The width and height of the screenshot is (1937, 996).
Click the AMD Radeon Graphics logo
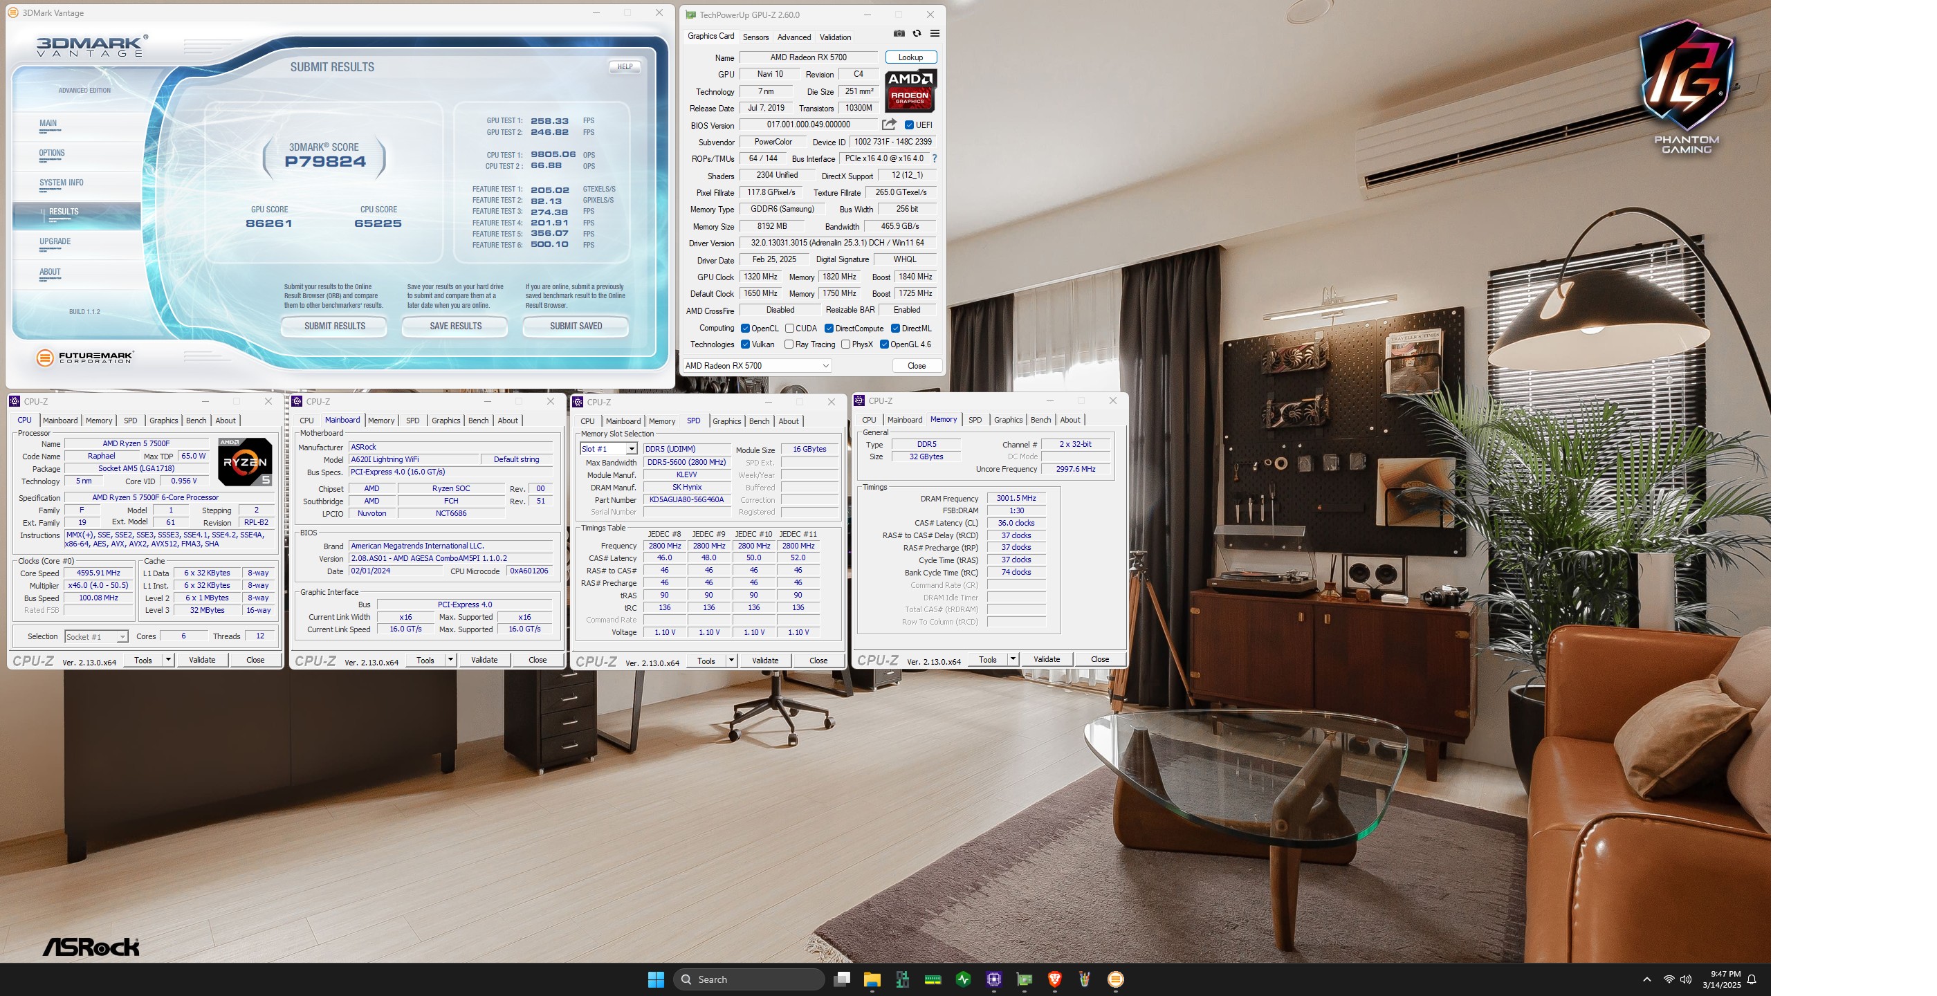click(x=910, y=91)
